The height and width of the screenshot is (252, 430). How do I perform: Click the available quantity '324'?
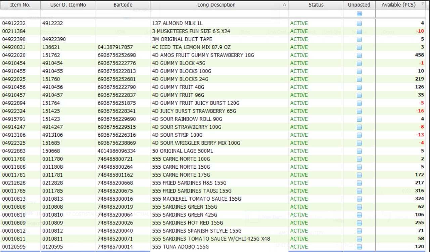(x=420, y=199)
